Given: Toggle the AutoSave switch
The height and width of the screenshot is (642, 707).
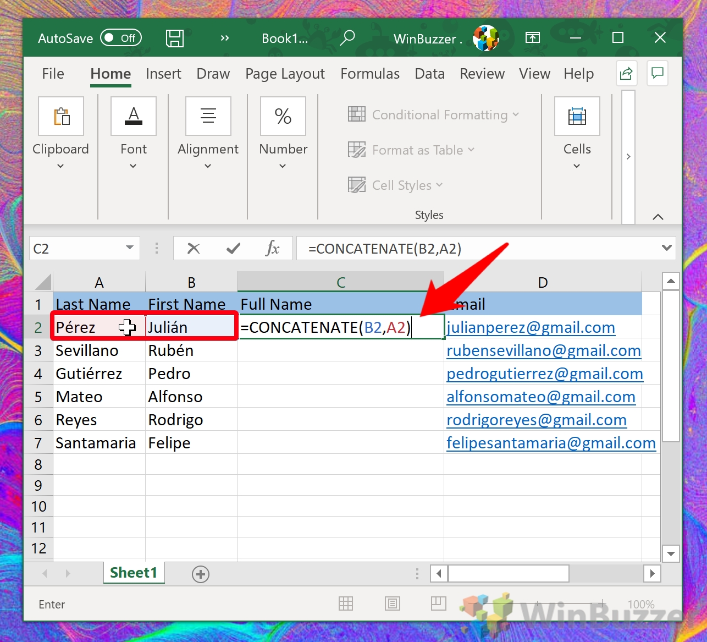Looking at the screenshot, I should pyautogui.click(x=121, y=38).
